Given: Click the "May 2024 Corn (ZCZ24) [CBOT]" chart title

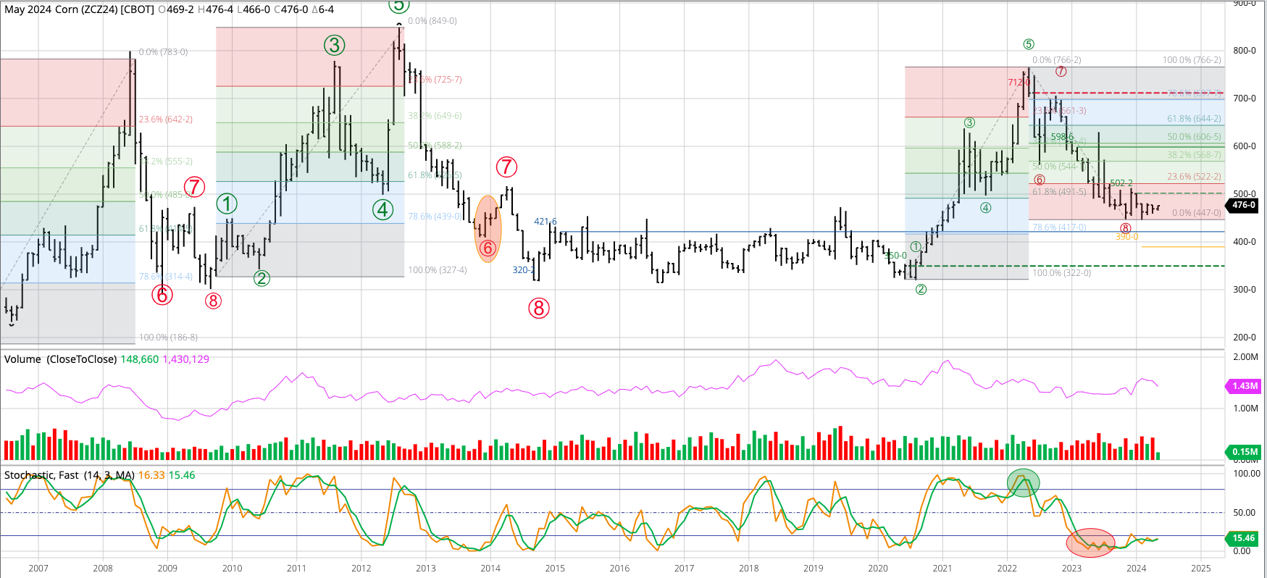Looking at the screenshot, I should click(79, 9).
